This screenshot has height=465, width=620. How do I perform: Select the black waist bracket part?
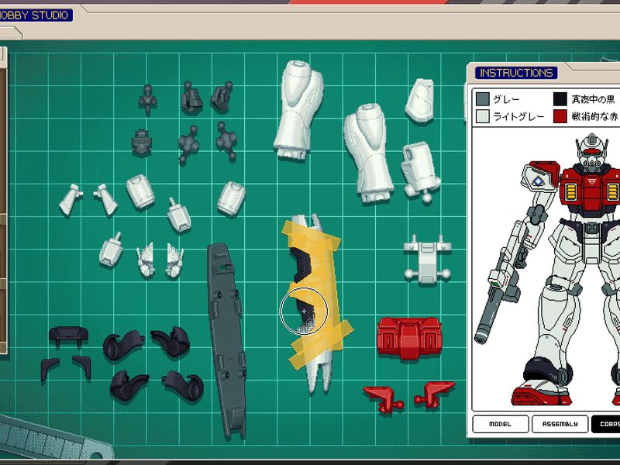[x=68, y=336]
